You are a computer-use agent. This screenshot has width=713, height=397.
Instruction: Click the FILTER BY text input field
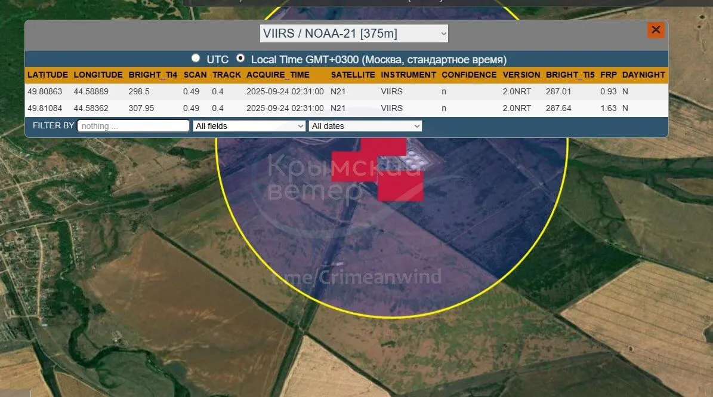133,126
